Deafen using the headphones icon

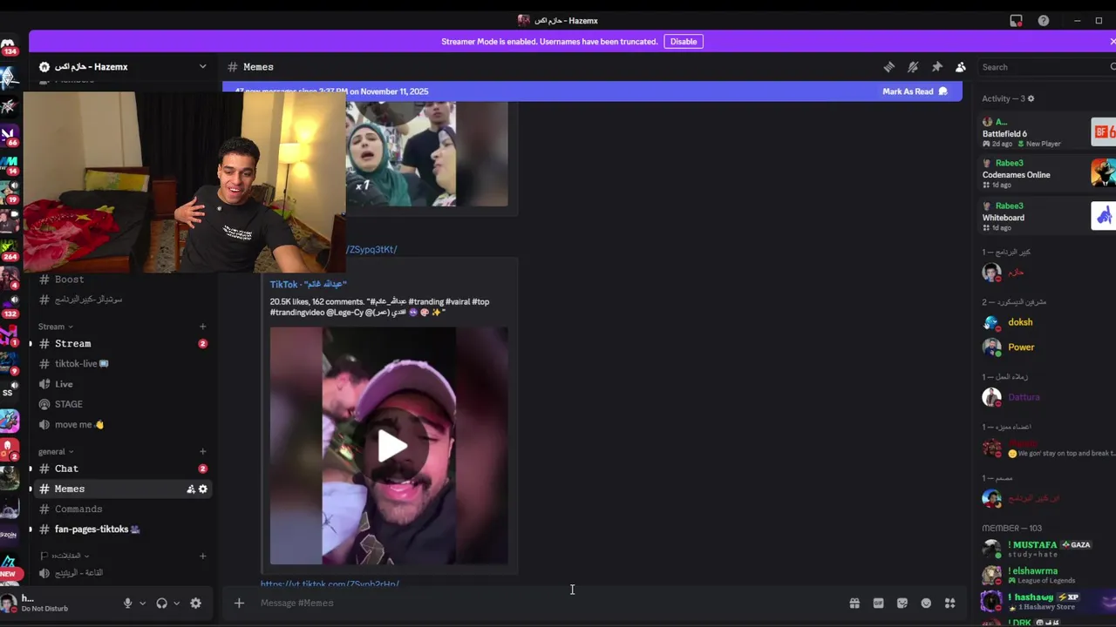161,603
